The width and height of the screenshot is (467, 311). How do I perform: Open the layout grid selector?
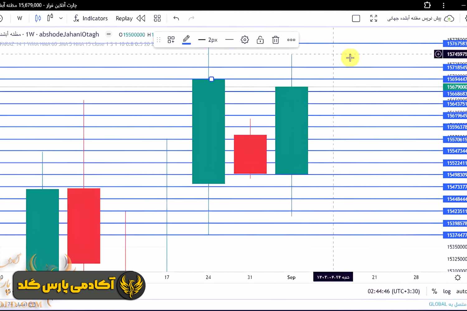point(157,18)
